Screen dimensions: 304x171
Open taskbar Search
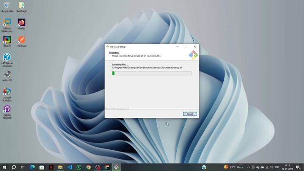(14, 167)
